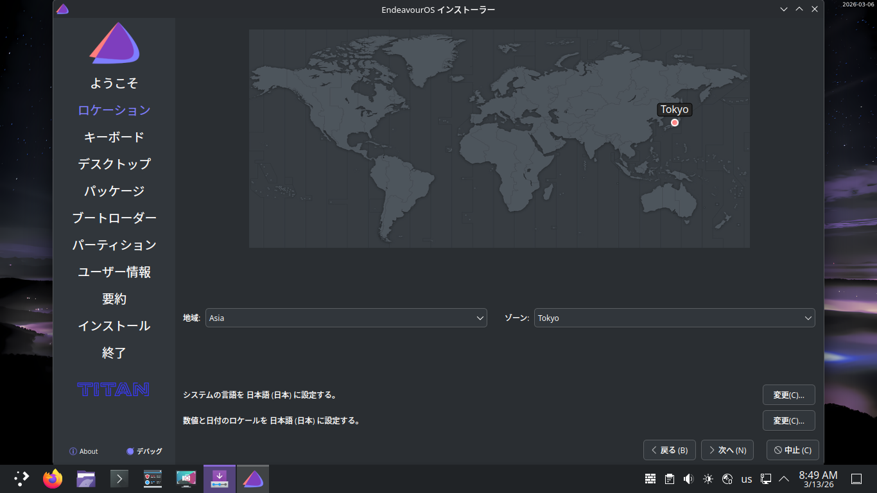The height and width of the screenshot is (493, 877).
Task: Click the パーティション step in the sidebar
Action: [114, 245]
